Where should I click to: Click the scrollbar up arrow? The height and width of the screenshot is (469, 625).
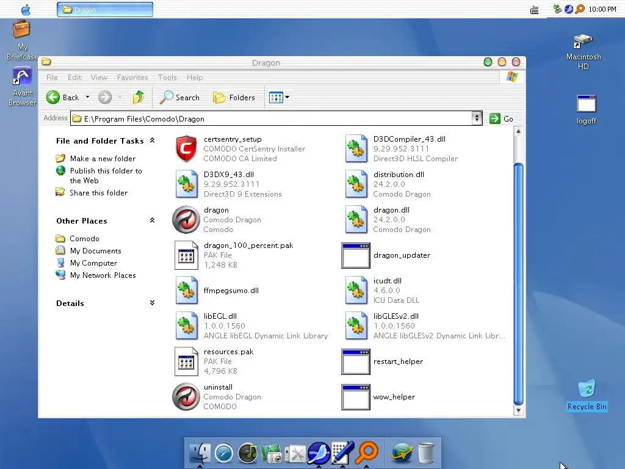tap(518, 131)
